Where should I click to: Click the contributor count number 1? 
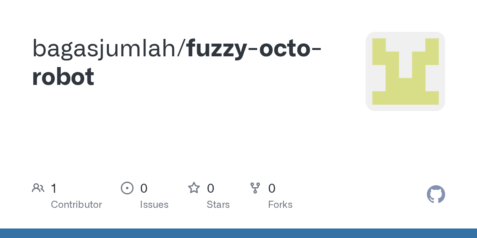pos(54,188)
